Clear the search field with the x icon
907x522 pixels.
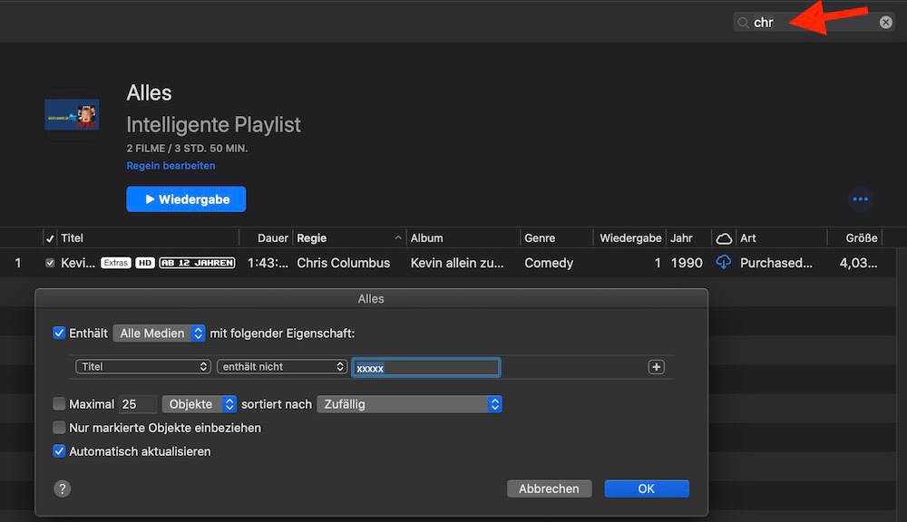click(886, 23)
